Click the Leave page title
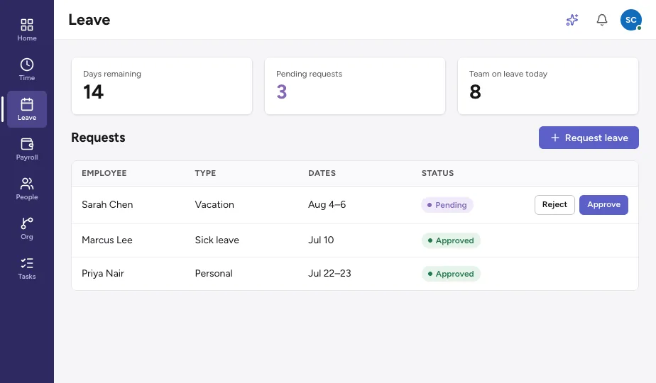Screen dimensions: 656x383 tap(89, 20)
